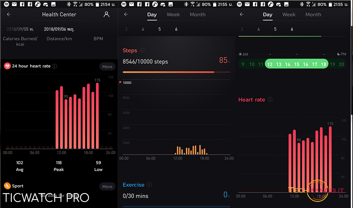
Task: Pick day 6 on the Heart rate screen
Action: point(292,29)
